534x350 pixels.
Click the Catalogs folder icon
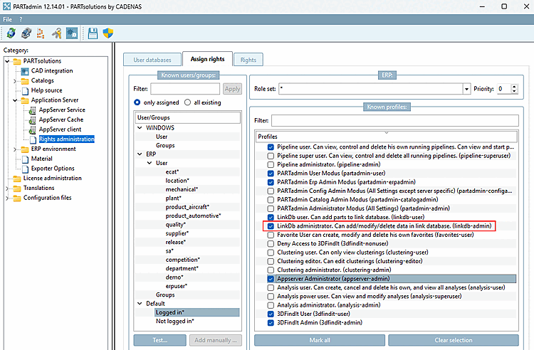click(x=25, y=81)
